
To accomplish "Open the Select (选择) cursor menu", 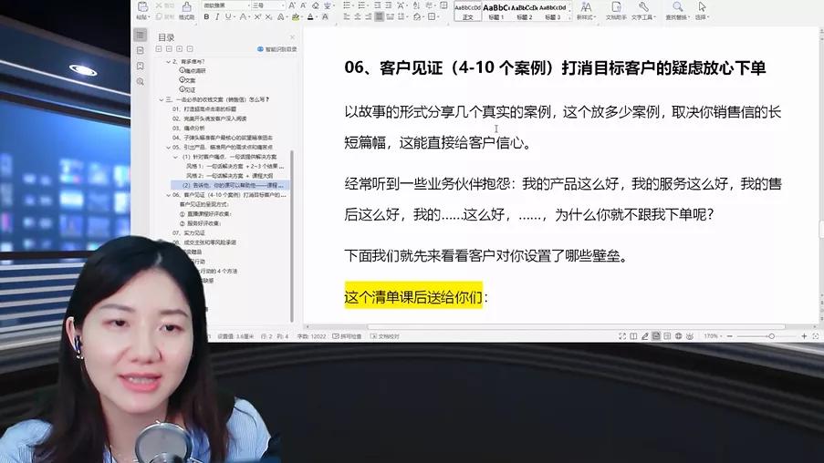I will click(702, 11).
